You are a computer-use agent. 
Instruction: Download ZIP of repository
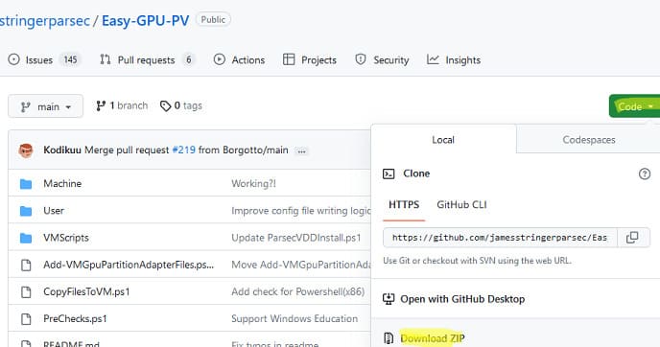coord(433,338)
